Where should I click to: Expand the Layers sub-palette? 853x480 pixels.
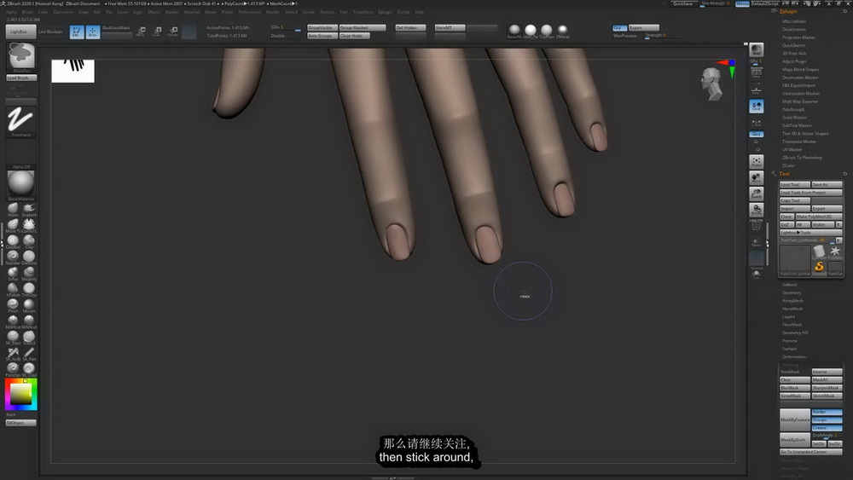(x=788, y=317)
